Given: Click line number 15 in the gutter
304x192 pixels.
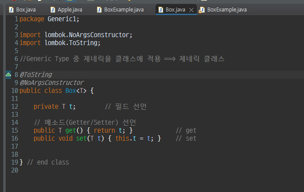Looking at the screenshot, I should pyautogui.click(x=15, y=130).
